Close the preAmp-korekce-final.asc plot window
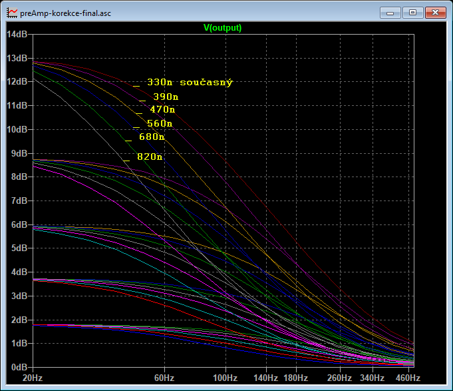453x391 pixels. pyautogui.click(x=436, y=13)
